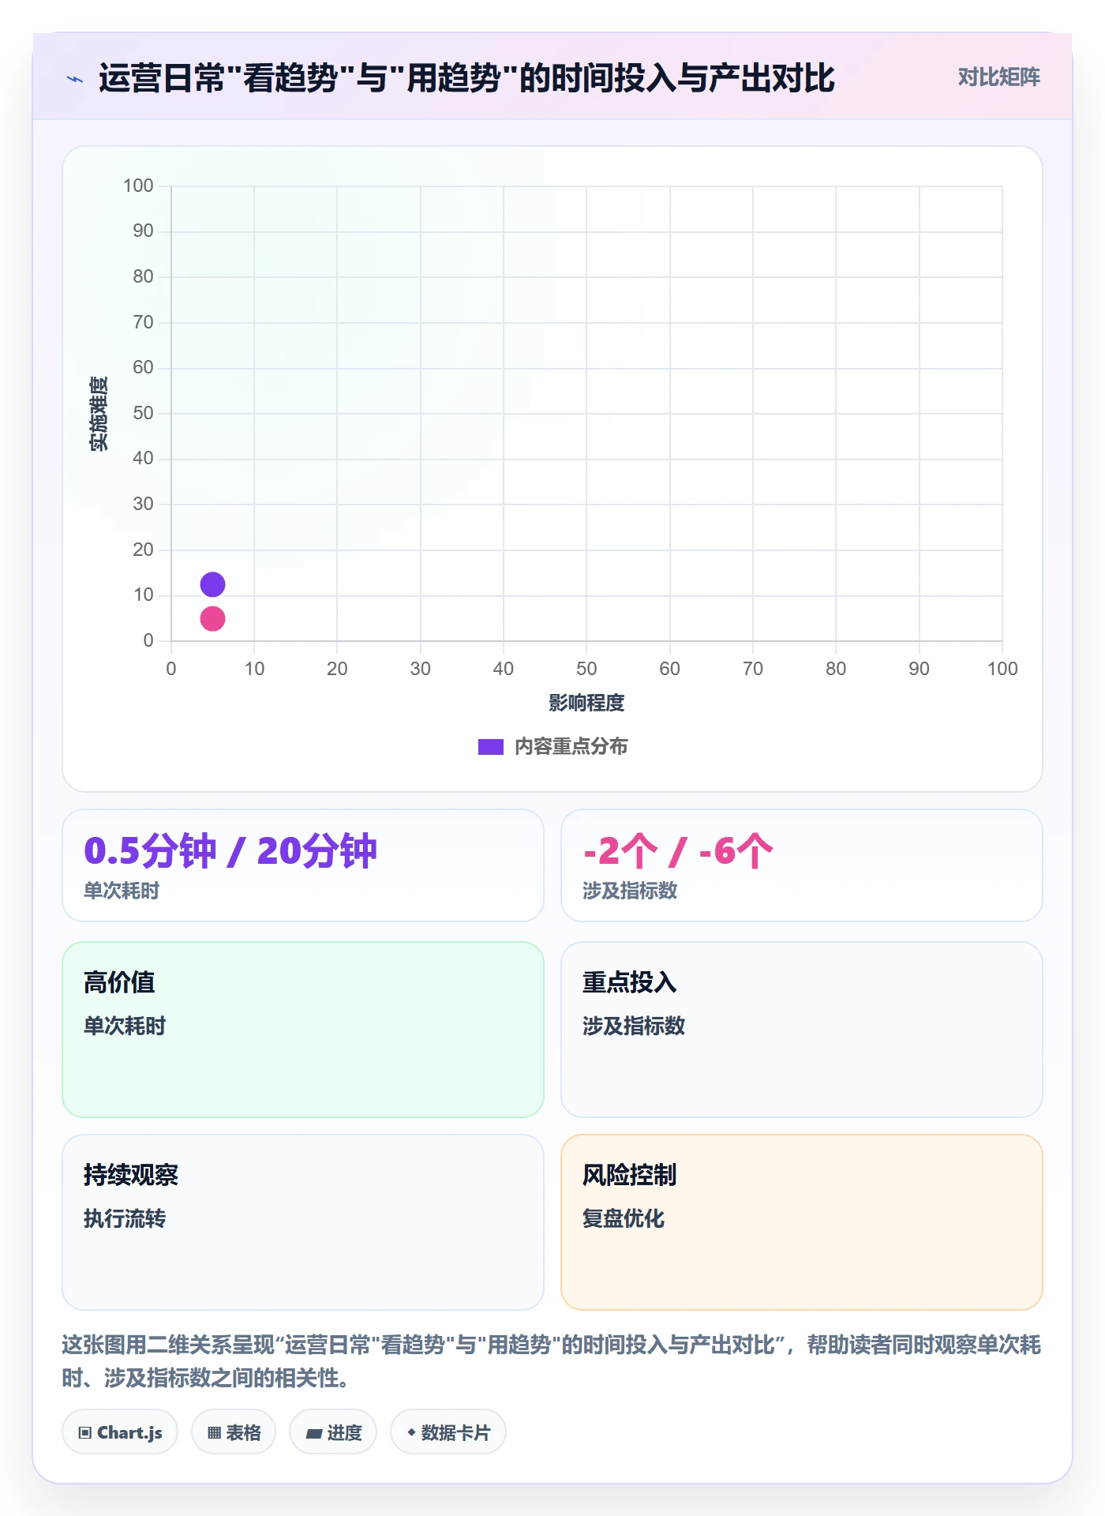This screenshot has height=1516, width=1105.
Task: Click 涉及指标数 label under the -2个 value
Action: pos(630,891)
